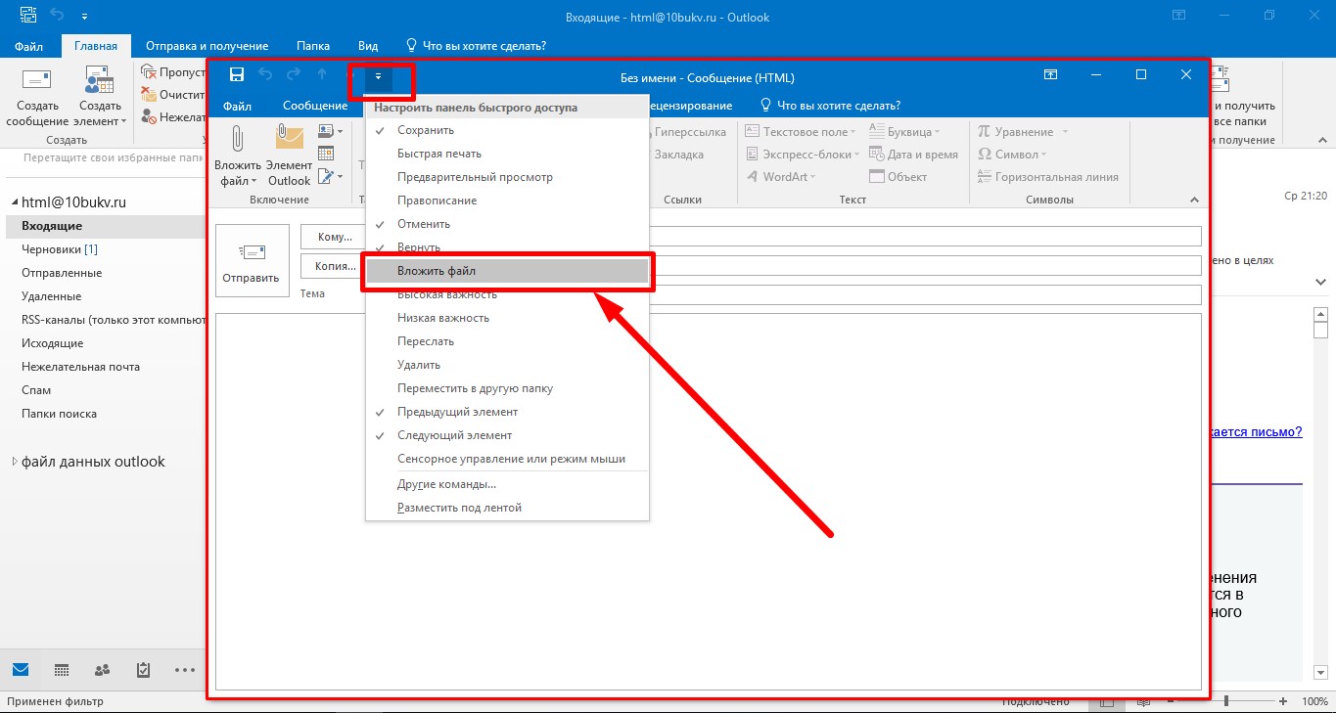Click the Save icon in quick access toolbar
Image resolution: width=1336 pixels, height=713 pixels.
pyautogui.click(x=236, y=75)
